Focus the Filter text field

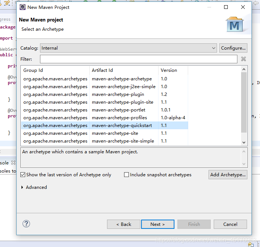(x=139, y=59)
